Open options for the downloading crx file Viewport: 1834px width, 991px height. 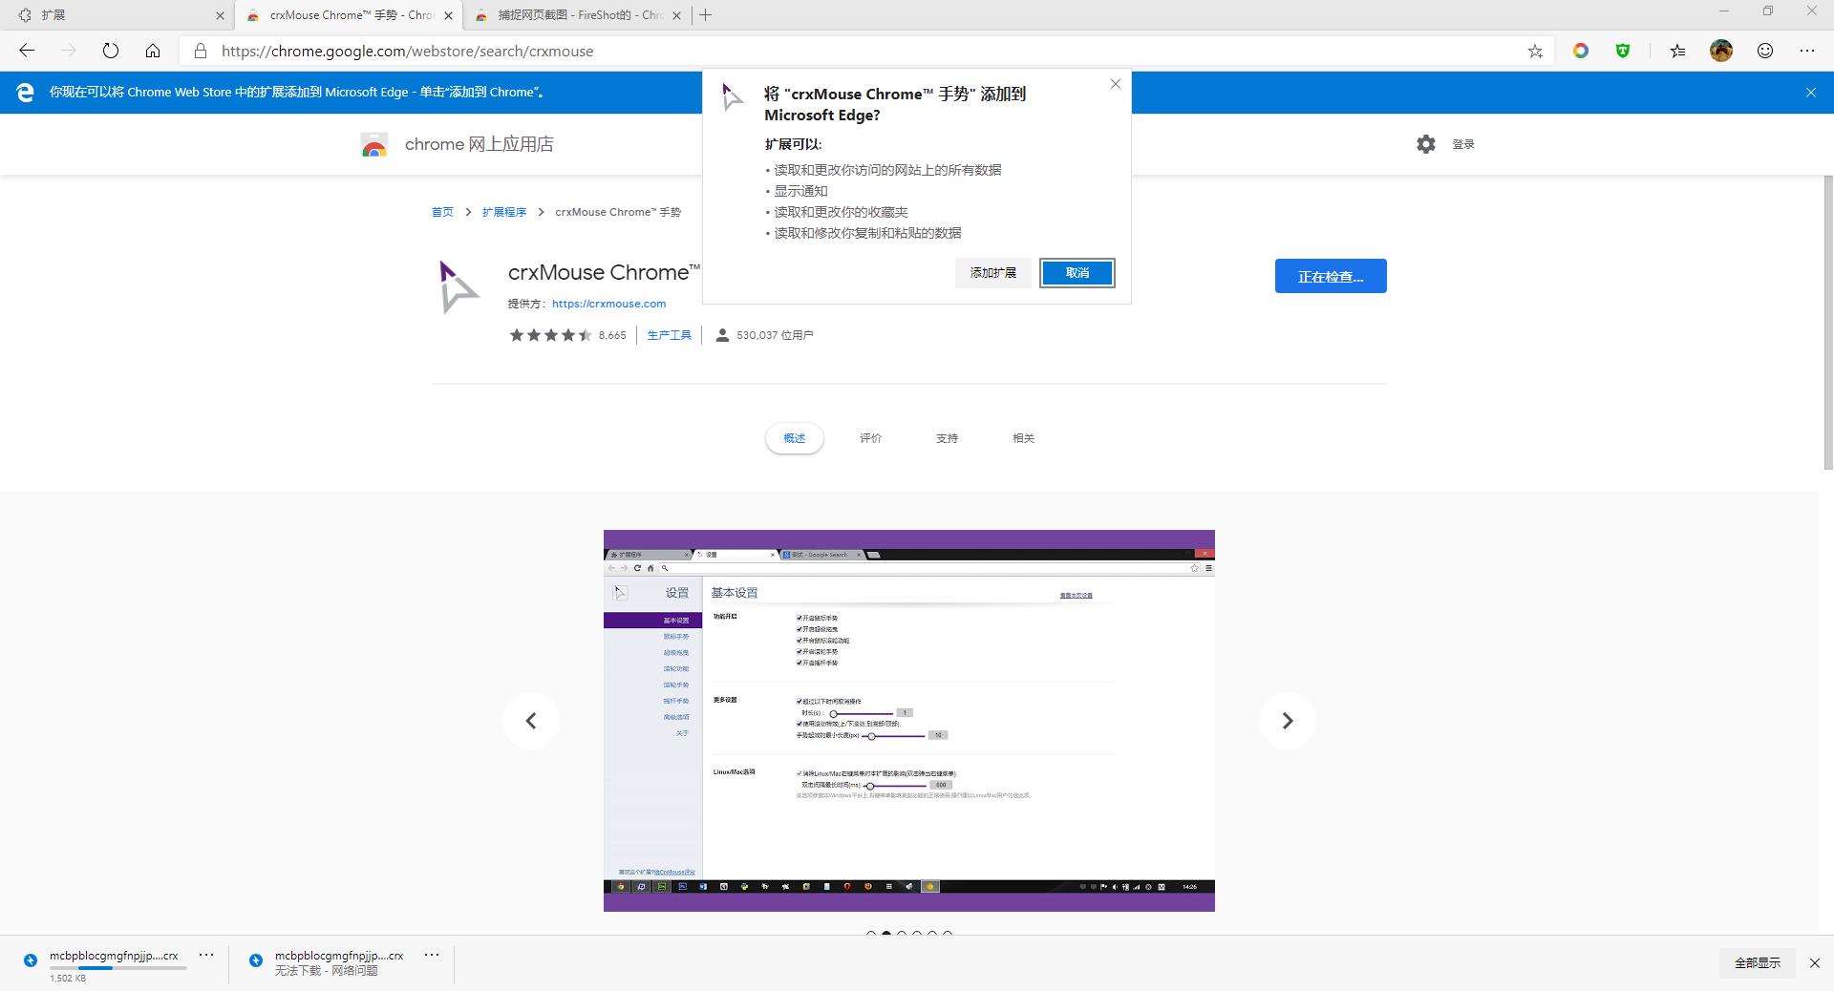(206, 955)
